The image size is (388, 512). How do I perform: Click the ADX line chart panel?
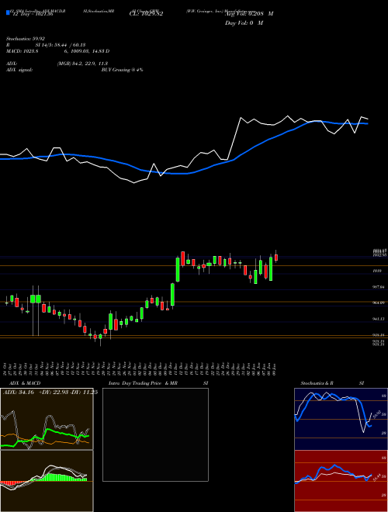(47, 419)
